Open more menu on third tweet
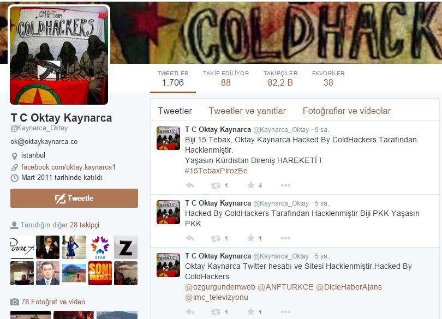442x319 pixels. tap(285, 312)
